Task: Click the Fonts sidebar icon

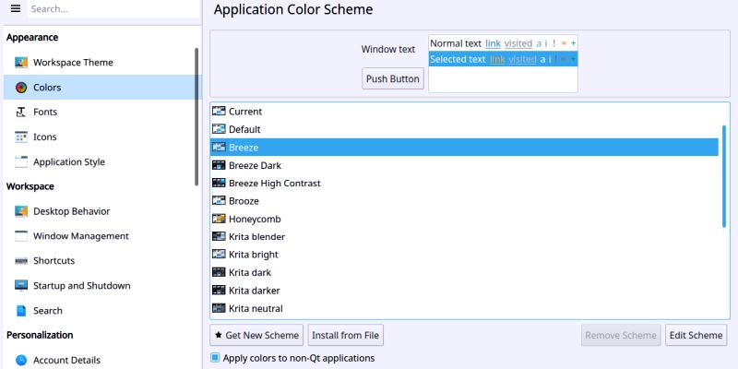Action: (x=21, y=113)
